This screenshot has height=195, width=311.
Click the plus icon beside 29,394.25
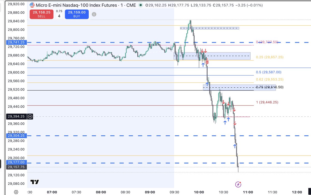[30, 117]
